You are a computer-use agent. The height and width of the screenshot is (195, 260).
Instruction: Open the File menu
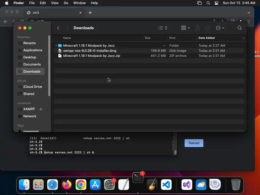tap(32, 3)
